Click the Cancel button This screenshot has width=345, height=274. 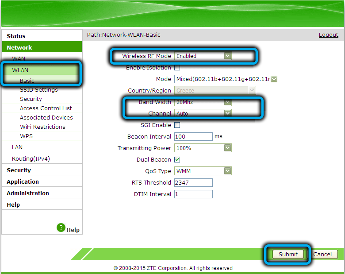click(x=322, y=254)
